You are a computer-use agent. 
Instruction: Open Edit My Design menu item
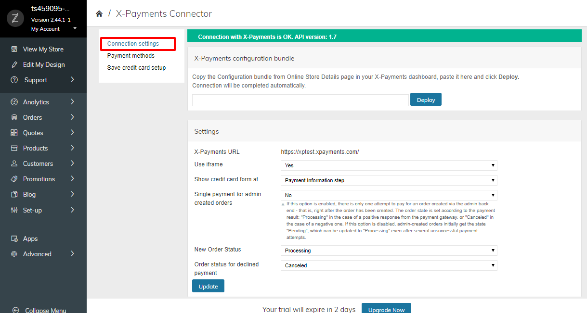pos(43,64)
